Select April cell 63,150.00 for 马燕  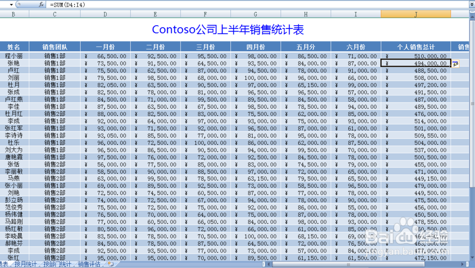256,179
